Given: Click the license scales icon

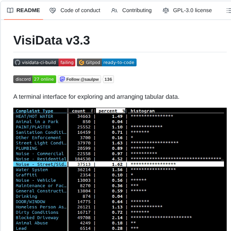Looking at the screenshot, I should coord(166,11).
